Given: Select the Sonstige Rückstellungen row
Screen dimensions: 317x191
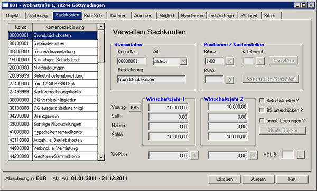Looking at the screenshot, I should click(53, 124).
